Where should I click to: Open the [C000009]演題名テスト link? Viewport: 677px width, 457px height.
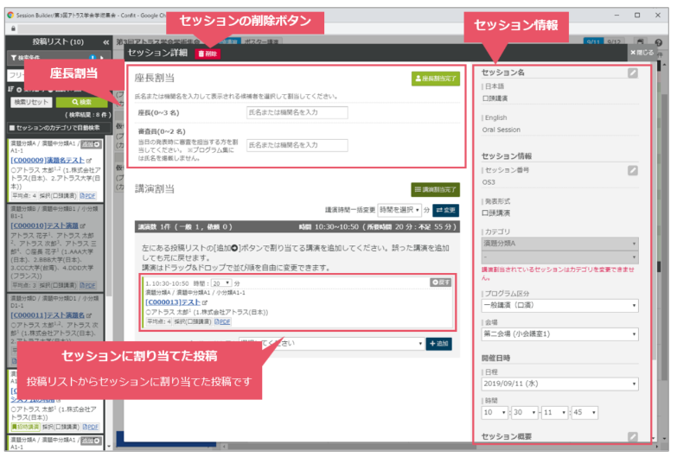[x=48, y=160]
